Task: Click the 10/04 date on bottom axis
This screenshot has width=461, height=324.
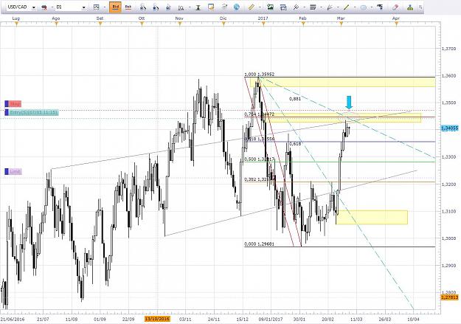Action: pyautogui.click(x=413, y=319)
